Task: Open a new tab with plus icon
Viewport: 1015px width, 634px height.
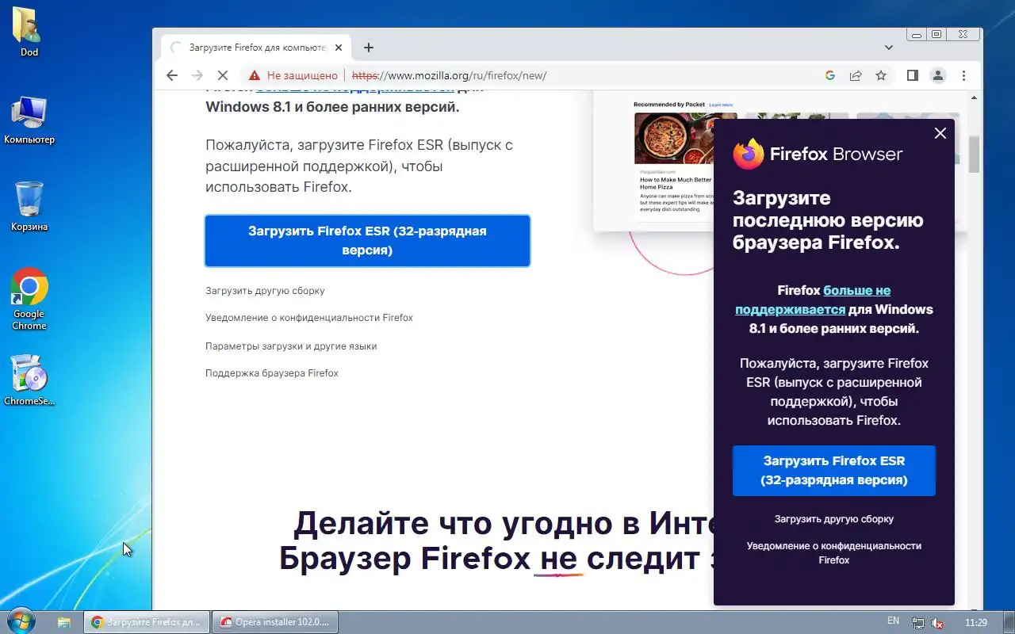Action: [x=369, y=48]
